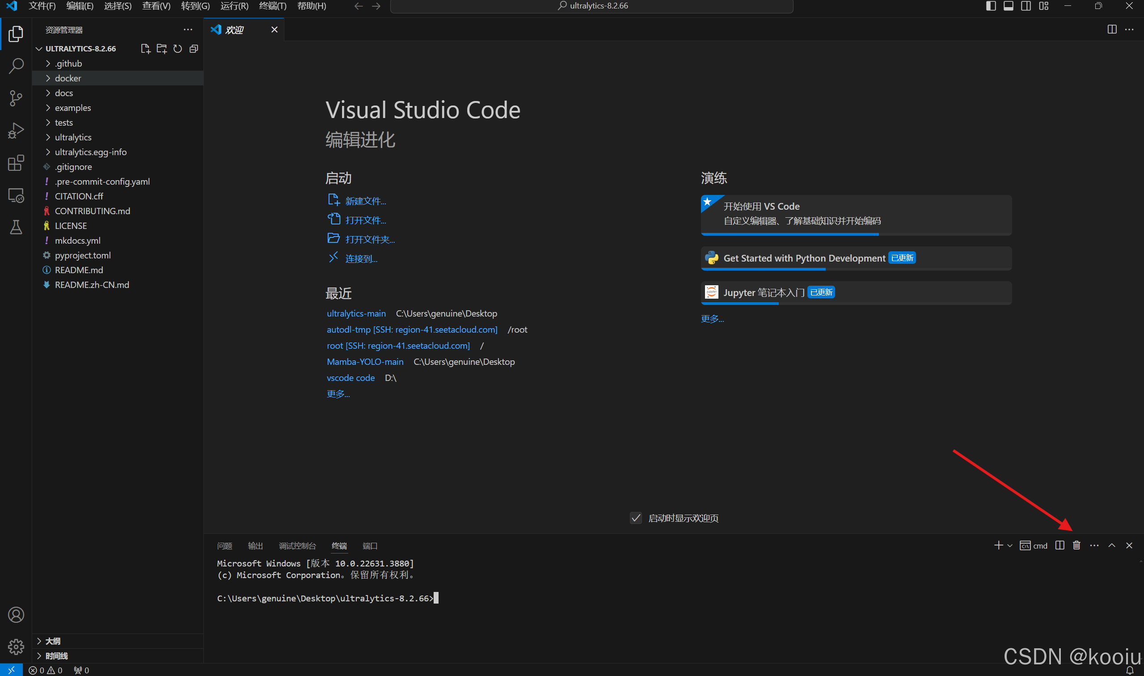Screen dimensions: 1144x676
Task: Open the new terminal profile dropdown arrow
Action: coord(1009,546)
